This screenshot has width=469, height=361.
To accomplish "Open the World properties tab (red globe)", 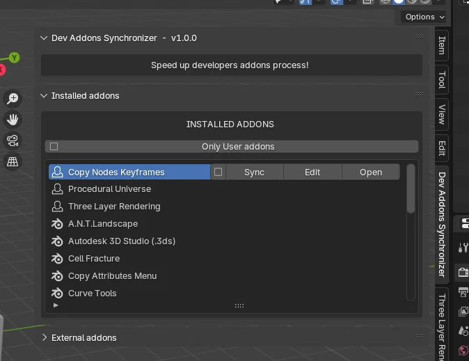I will pos(463,350).
